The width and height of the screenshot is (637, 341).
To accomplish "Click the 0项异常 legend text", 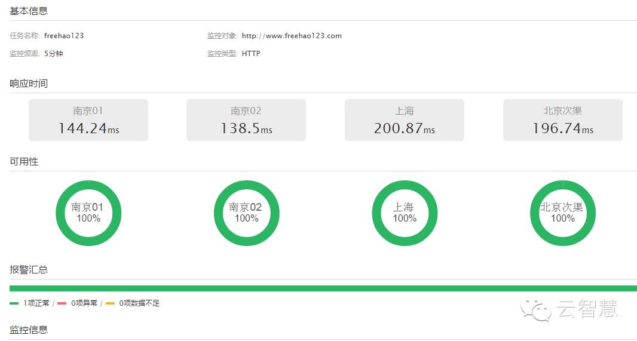I will 84,303.
